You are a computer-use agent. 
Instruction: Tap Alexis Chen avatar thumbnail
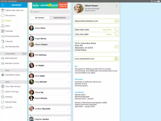coord(32,28)
